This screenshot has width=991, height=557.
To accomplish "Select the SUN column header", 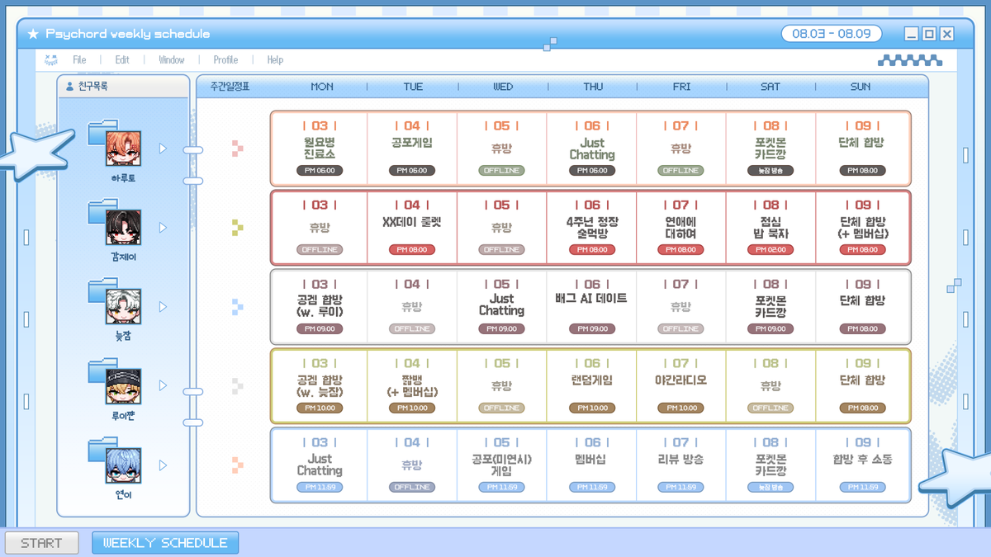I will [x=861, y=87].
